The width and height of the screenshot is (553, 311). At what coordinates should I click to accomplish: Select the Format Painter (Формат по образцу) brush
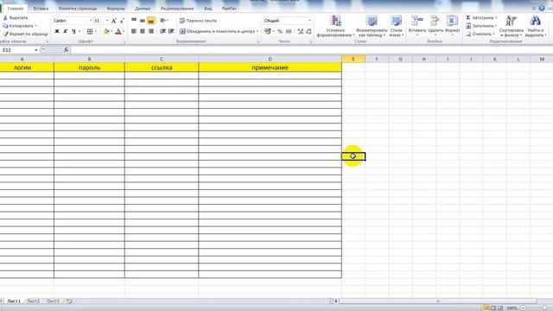[x=5, y=34]
